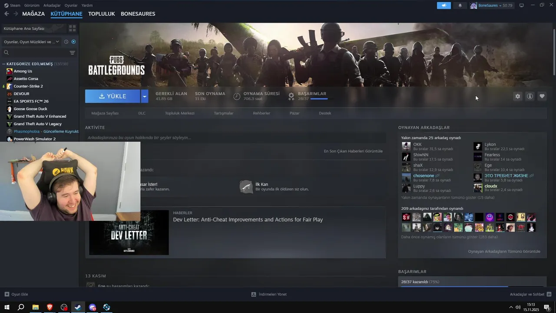Open the Oyunlar menu
Viewport: 556px width, 313px height.
click(71, 5)
